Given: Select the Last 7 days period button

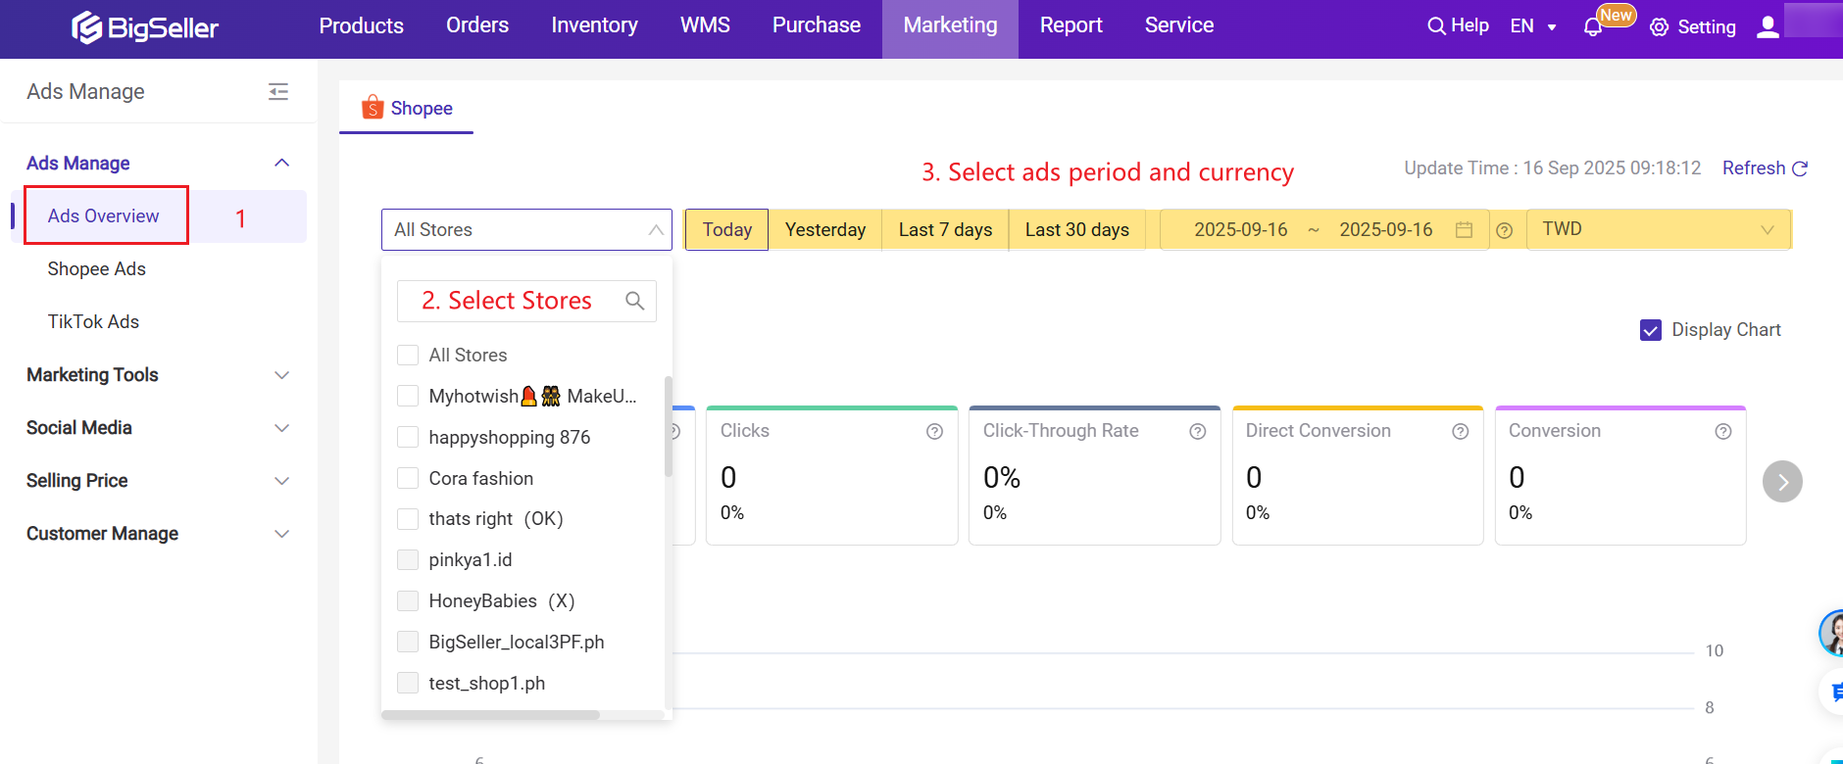Looking at the screenshot, I should [945, 229].
